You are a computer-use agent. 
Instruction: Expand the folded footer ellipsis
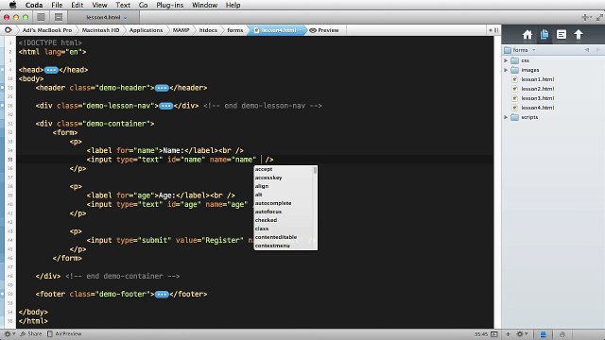pyautogui.click(x=162, y=294)
